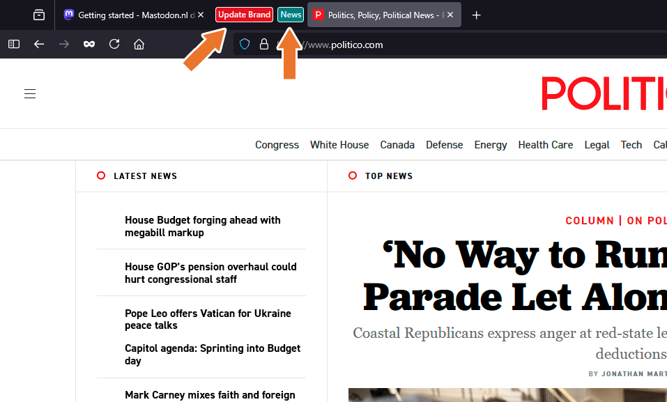Click the site security padlock icon

pyautogui.click(x=264, y=44)
